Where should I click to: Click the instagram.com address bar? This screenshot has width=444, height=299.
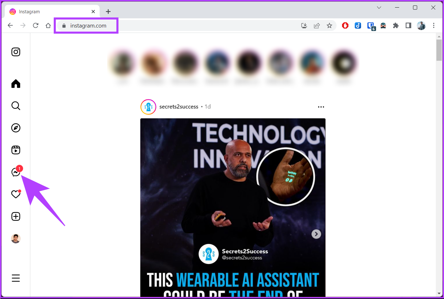[177, 26]
